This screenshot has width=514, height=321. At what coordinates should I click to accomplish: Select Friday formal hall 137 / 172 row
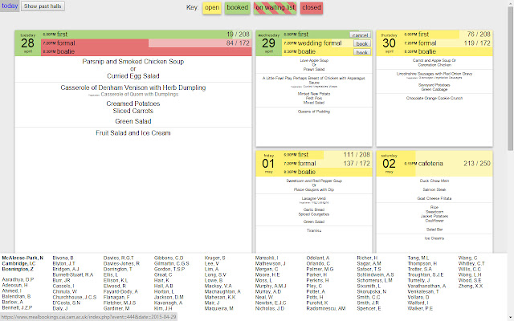(x=327, y=164)
